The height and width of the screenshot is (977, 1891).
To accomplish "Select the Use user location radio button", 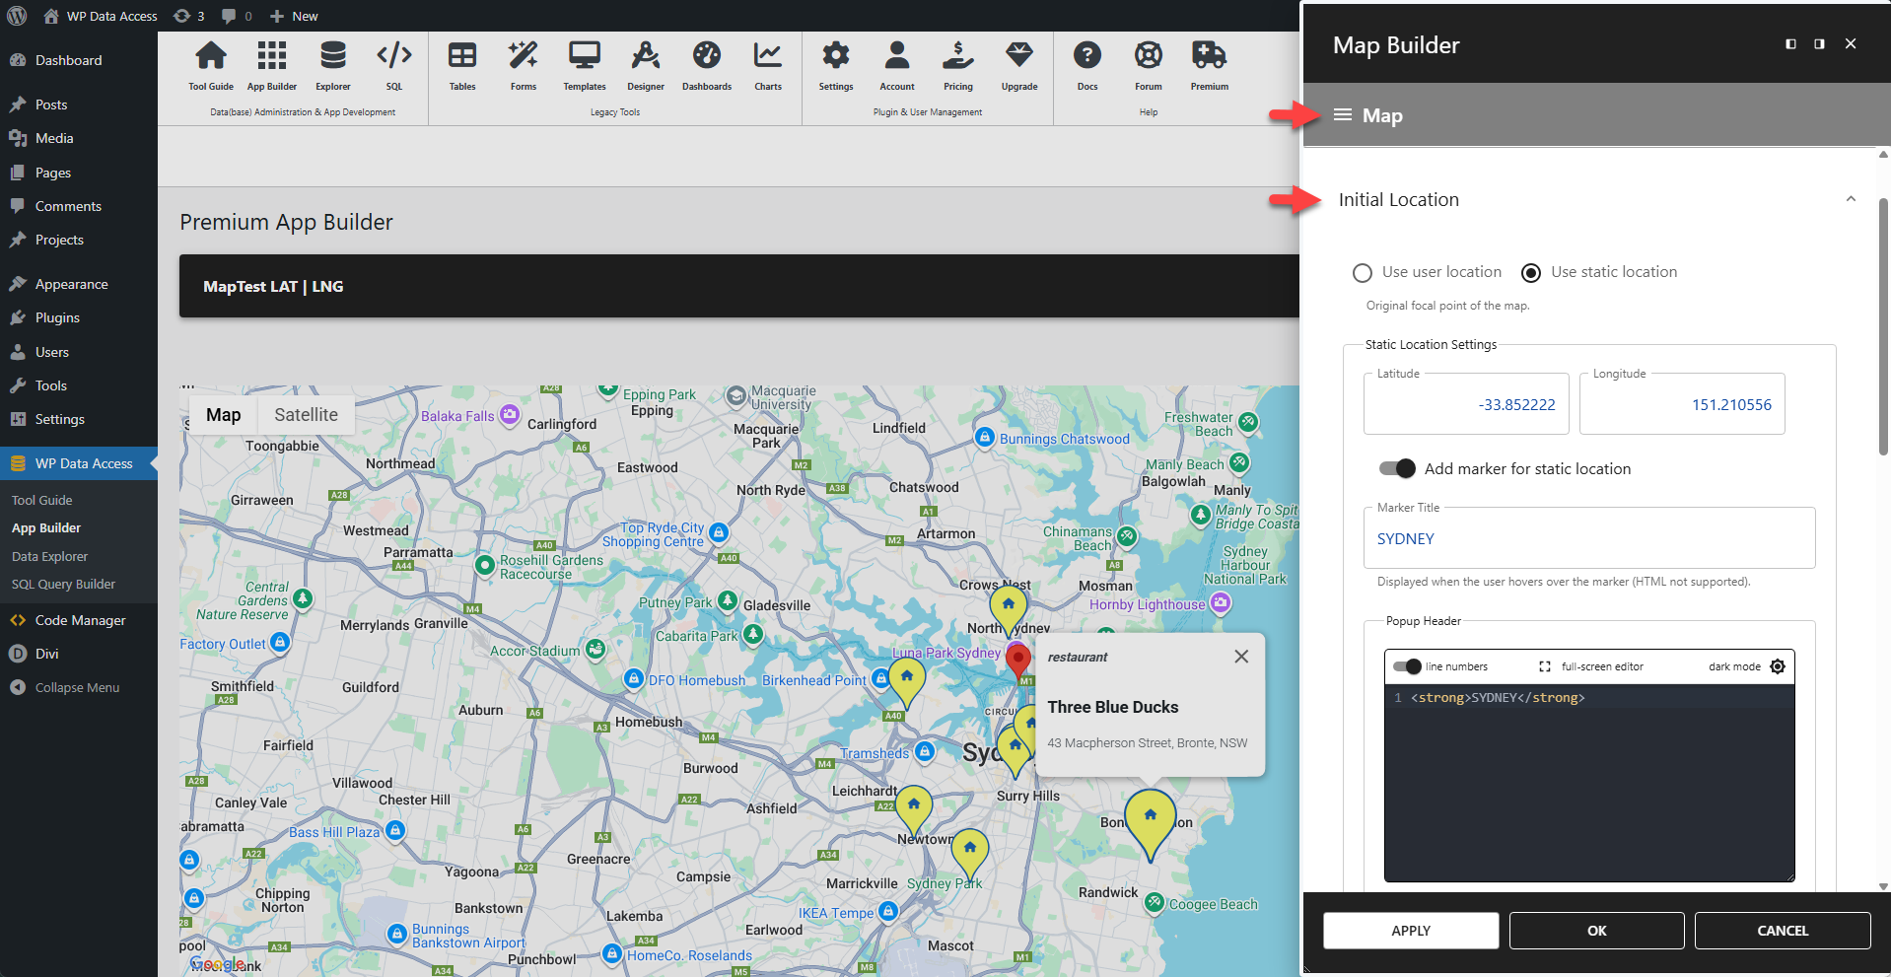I will click(1362, 272).
